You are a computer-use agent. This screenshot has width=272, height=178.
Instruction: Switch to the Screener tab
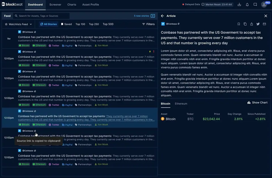point(55,5)
